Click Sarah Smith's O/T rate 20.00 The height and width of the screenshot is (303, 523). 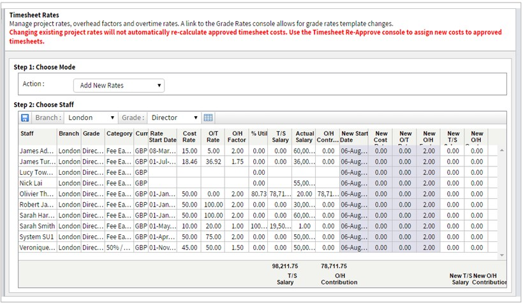214,226
